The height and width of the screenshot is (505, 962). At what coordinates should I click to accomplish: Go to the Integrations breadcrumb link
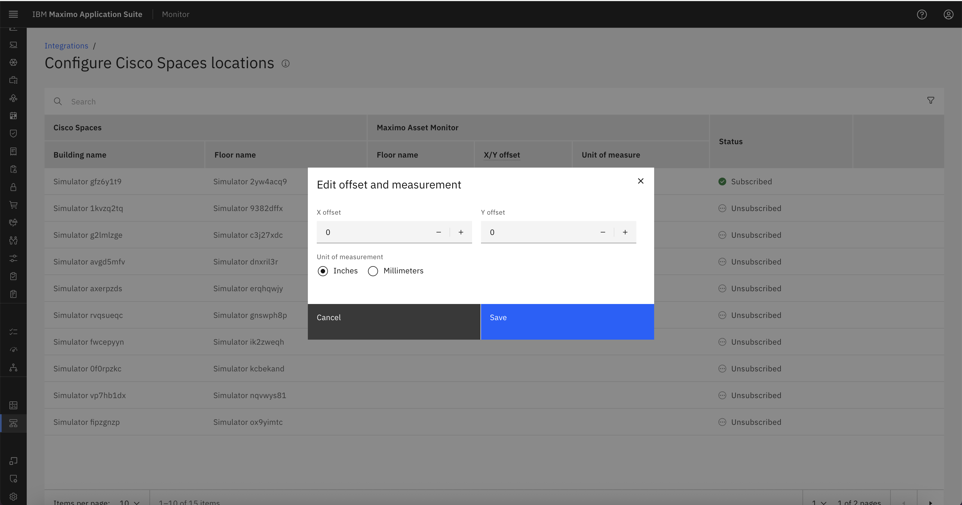tap(66, 46)
